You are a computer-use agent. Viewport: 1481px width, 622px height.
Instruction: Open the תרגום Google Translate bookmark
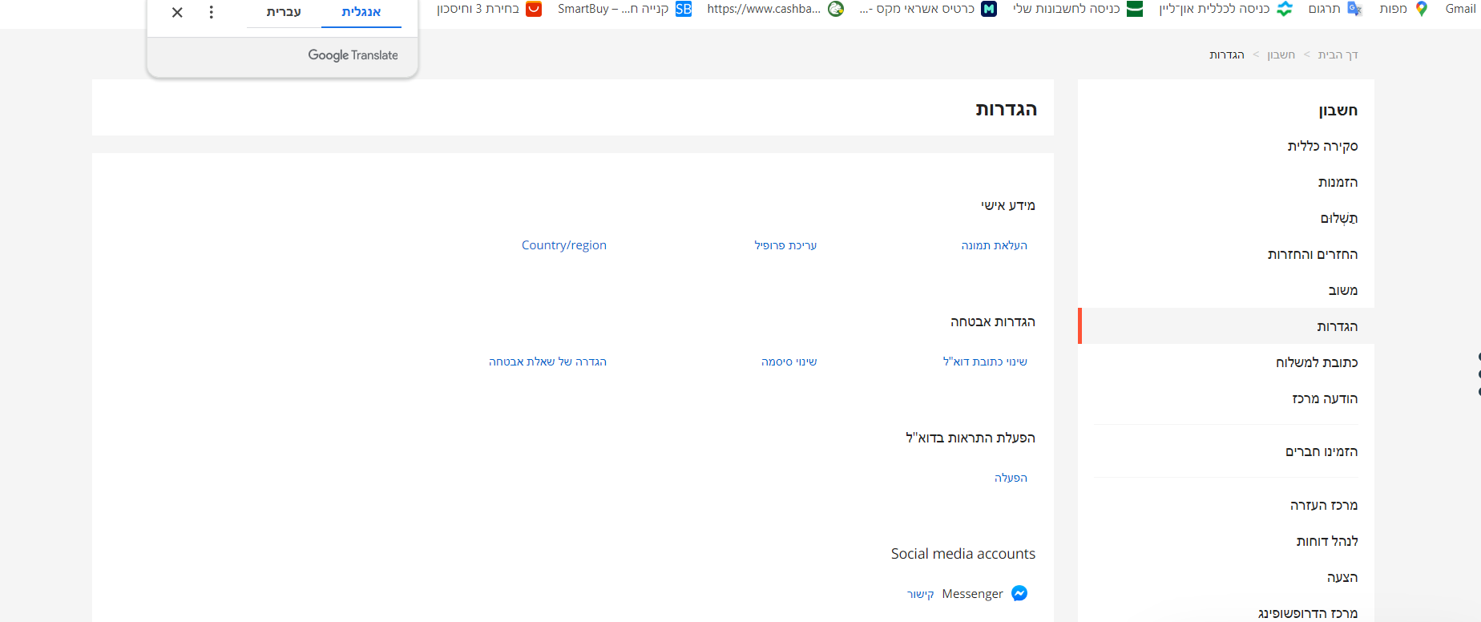1335,9
